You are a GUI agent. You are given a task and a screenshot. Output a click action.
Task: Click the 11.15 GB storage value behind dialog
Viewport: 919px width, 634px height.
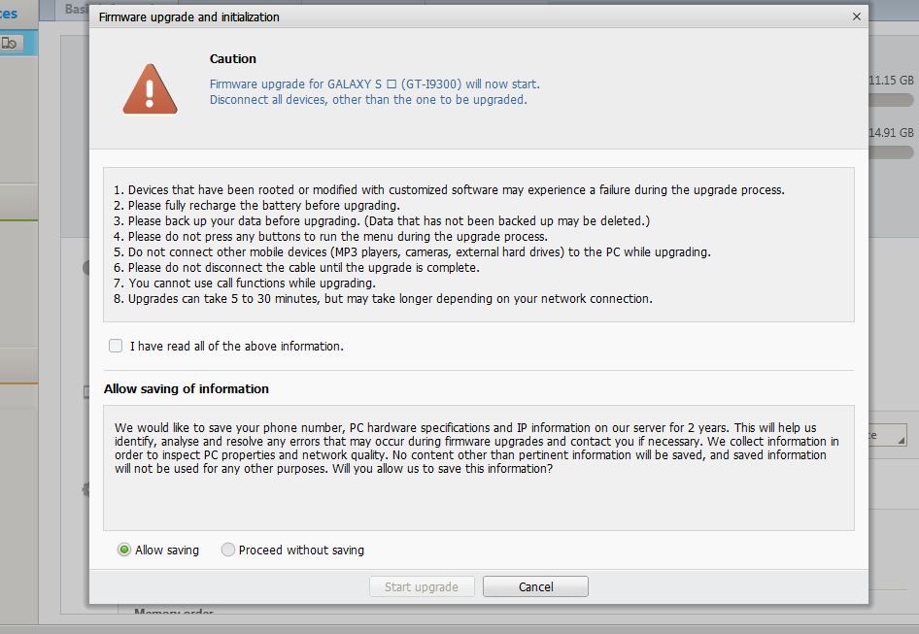[891, 81]
